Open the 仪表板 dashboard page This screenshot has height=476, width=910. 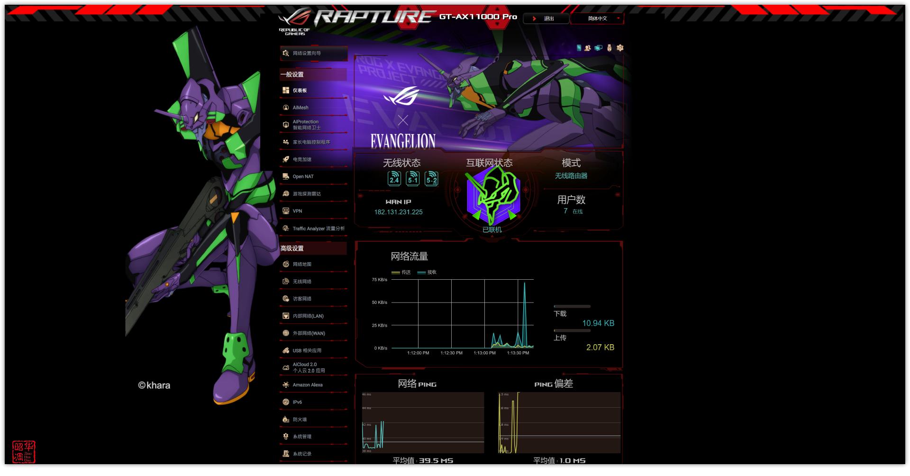tap(313, 90)
